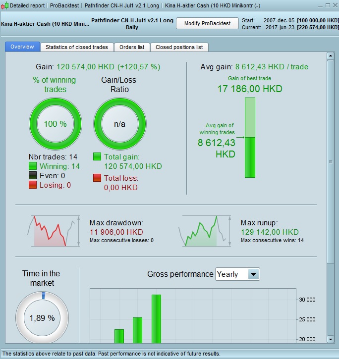
Task: Open the Orders list tab
Action: point(132,47)
